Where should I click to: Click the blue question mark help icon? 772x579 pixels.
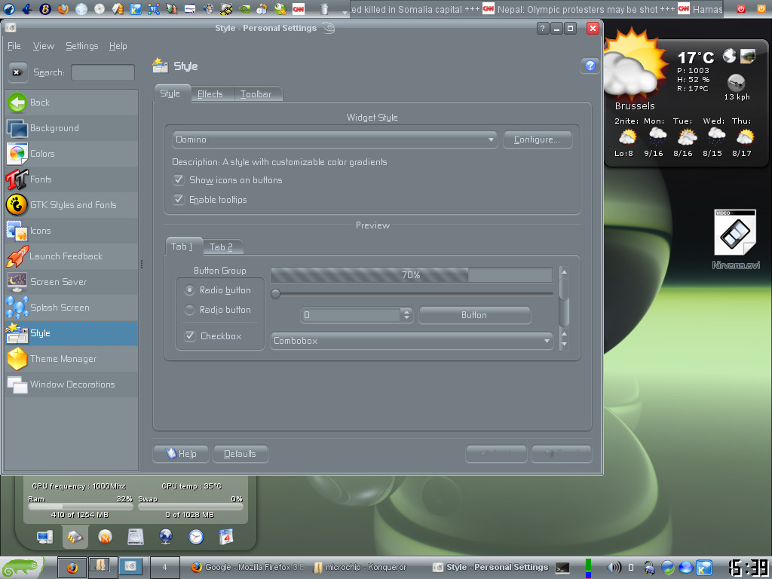tap(590, 66)
